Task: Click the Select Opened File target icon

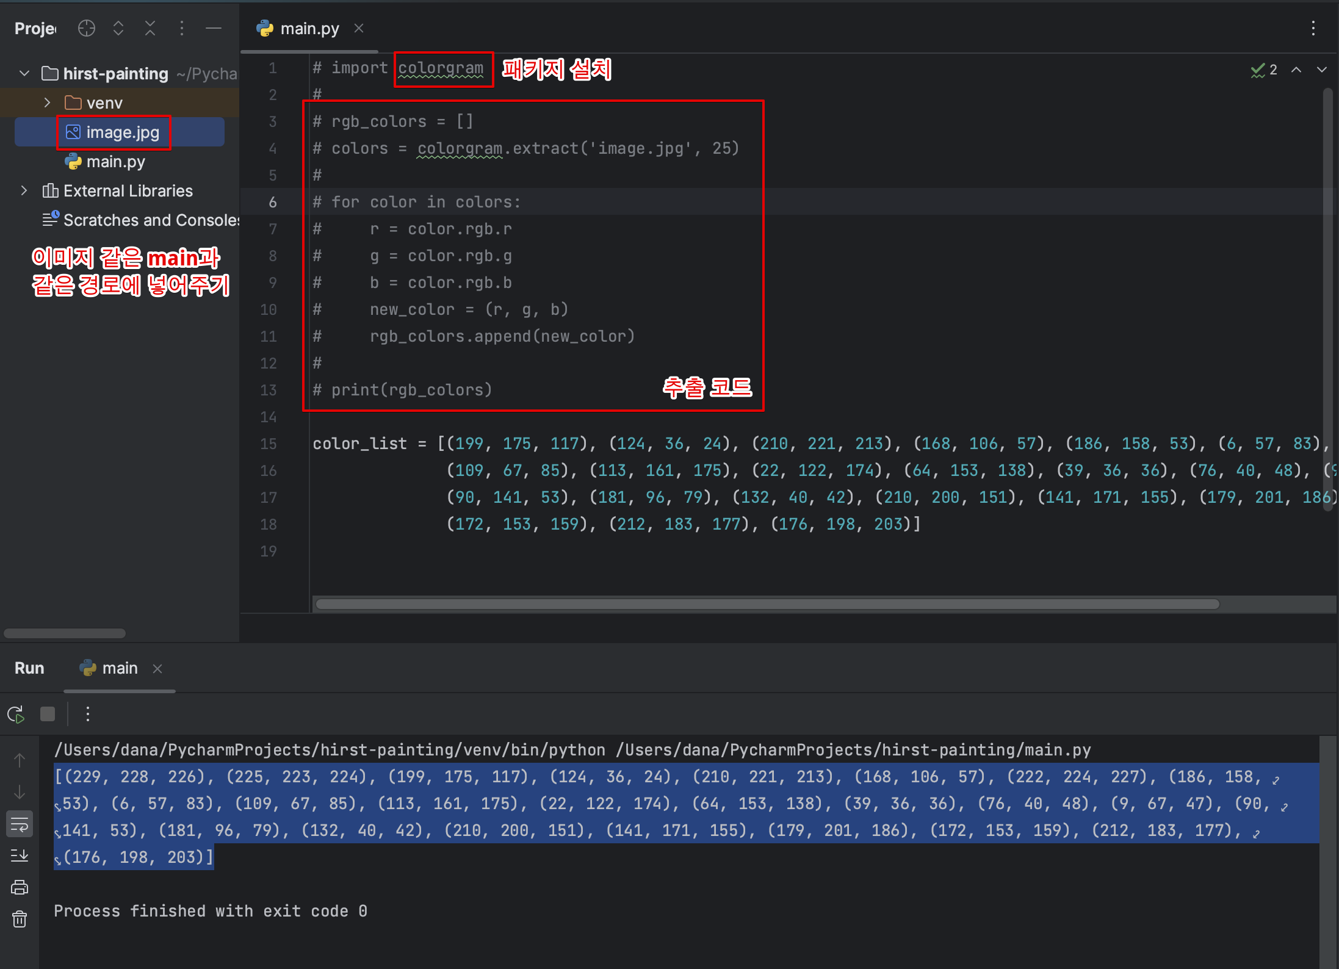Action: point(87,28)
